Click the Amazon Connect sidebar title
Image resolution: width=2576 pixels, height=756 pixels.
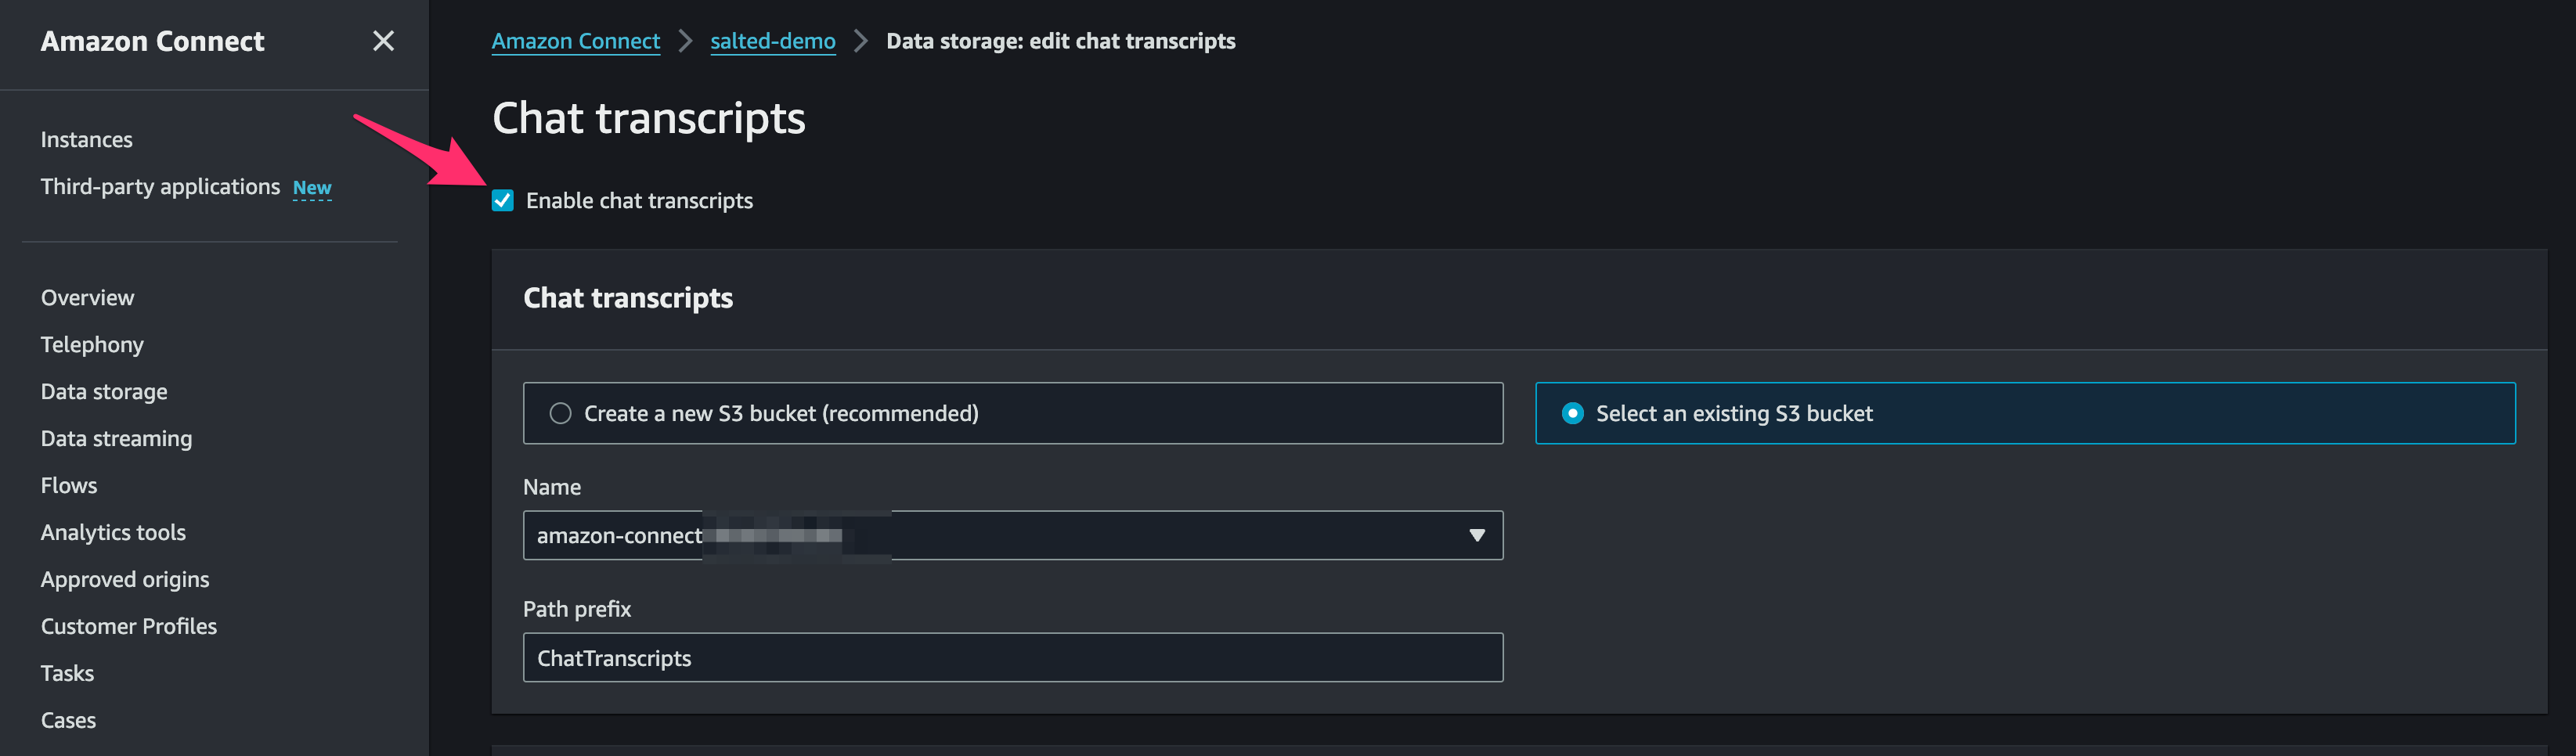[x=152, y=41]
